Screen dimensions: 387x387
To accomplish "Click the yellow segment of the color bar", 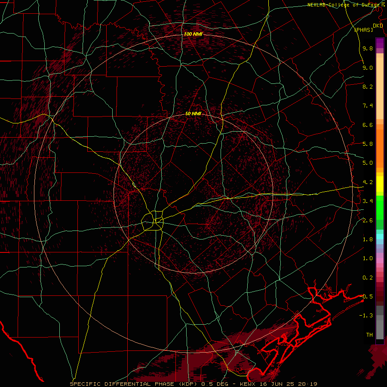I will pos(380,184).
